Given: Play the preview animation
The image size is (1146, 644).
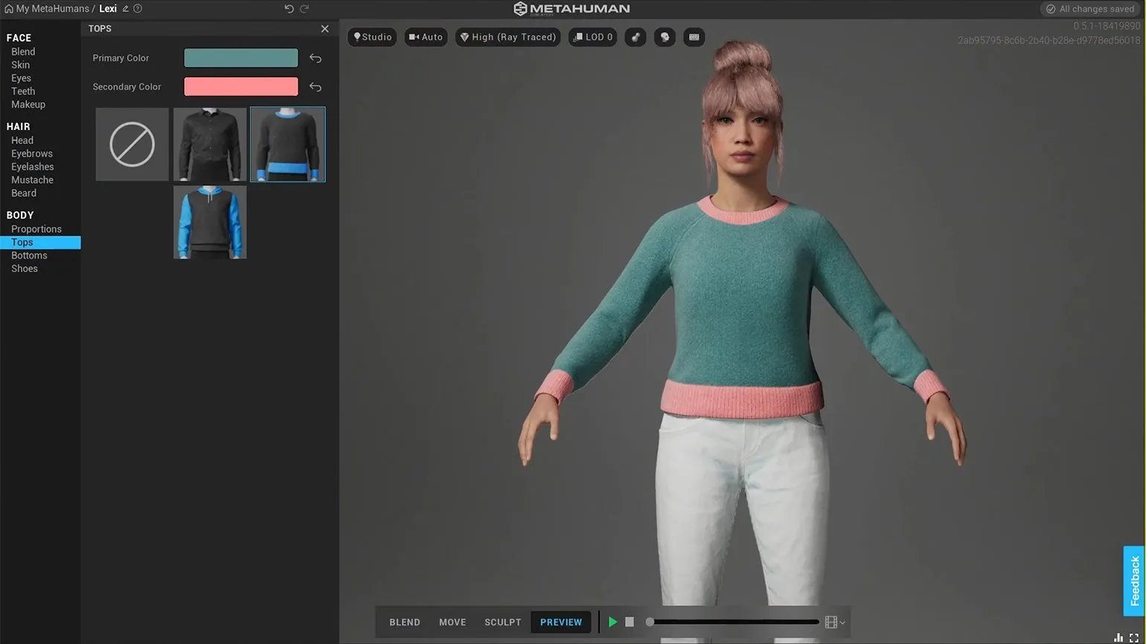Looking at the screenshot, I should [612, 622].
